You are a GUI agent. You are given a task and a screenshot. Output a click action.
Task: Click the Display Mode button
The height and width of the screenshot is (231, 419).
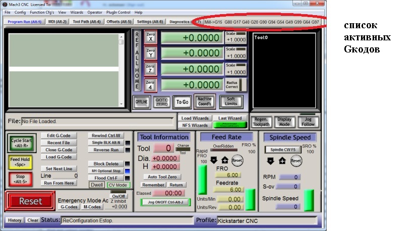pyautogui.click(x=284, y=122)
